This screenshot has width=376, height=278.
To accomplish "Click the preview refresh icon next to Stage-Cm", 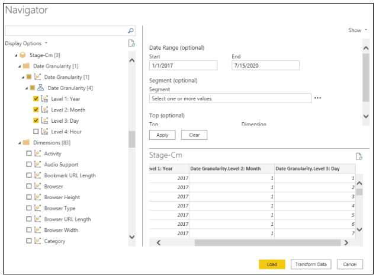I will [358, 156].
